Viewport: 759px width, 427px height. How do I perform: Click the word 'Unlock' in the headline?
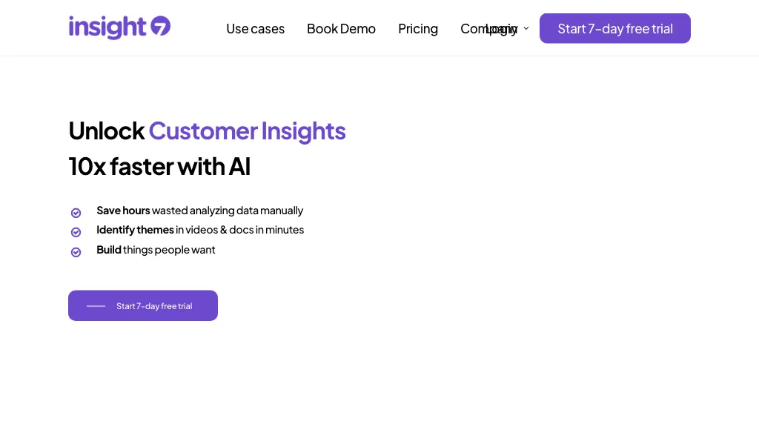click(x=106, y=131)
